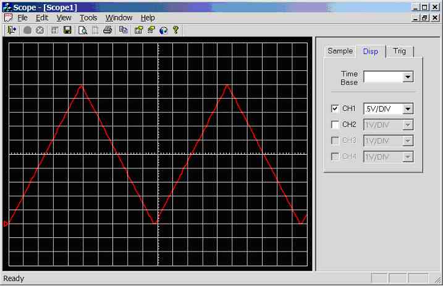Click the red trigger marker on scope's left edge

[x=6, y=224]
